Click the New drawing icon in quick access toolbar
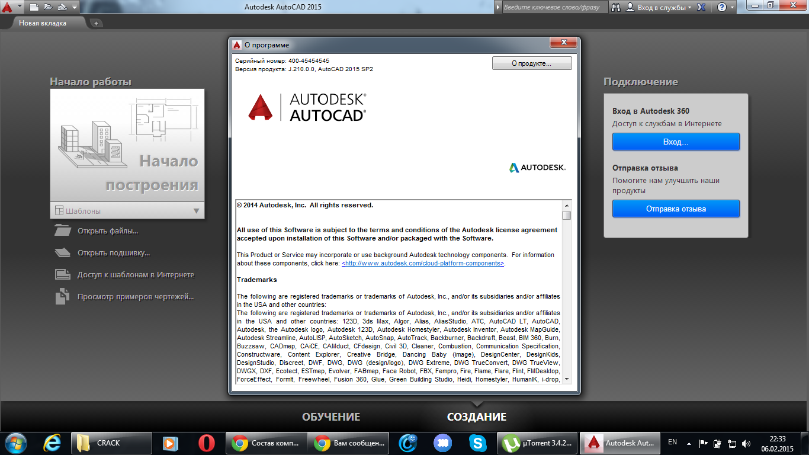The width and height of the screenshot is (809, 455). (x=34, y=7)
